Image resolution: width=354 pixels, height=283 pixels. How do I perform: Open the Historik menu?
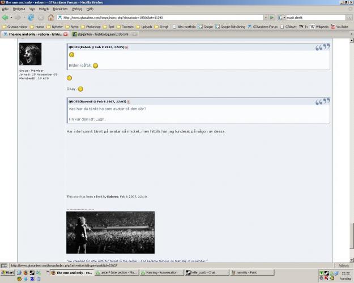pyautogui.click(x=44, y=9)
